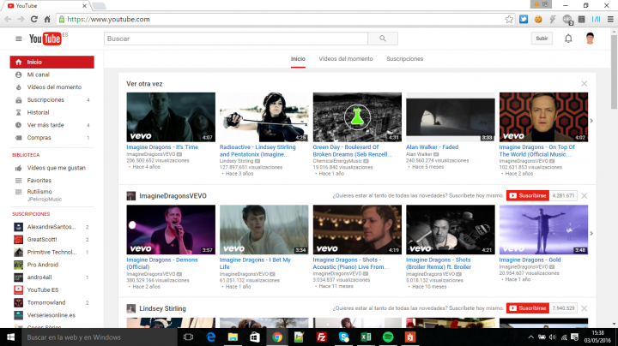
Task: Bookmark page with star icon
Action: point(509,19)
